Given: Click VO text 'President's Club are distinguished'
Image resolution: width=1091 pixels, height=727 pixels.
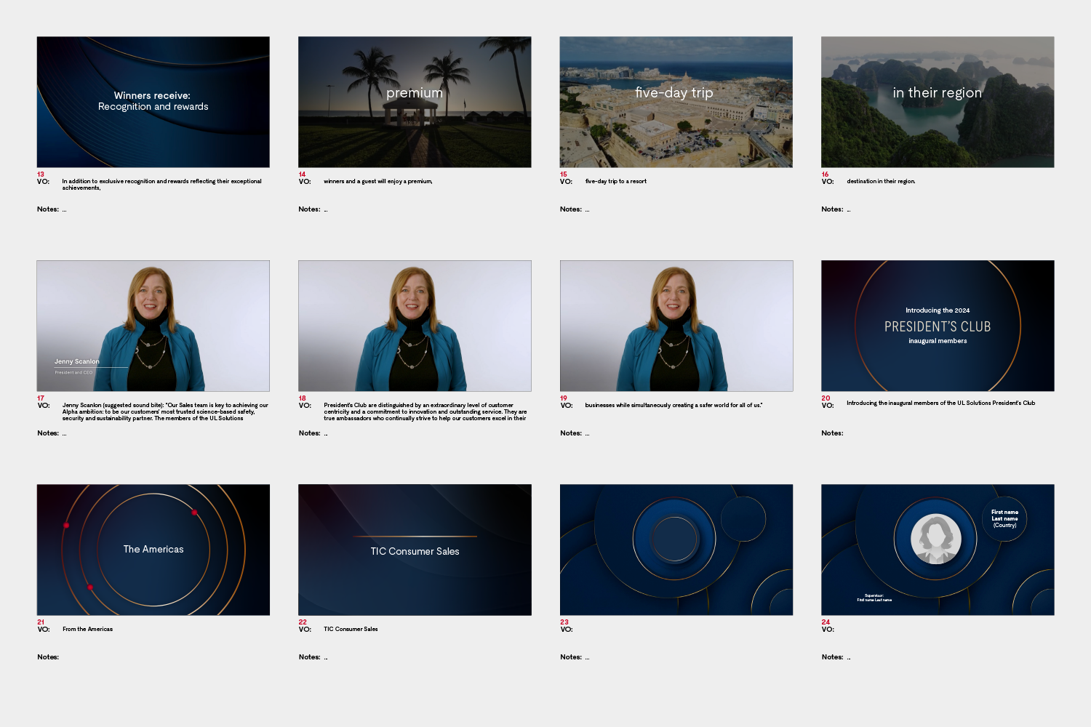Looking at the screenshot, I should (x=425, y=411).
